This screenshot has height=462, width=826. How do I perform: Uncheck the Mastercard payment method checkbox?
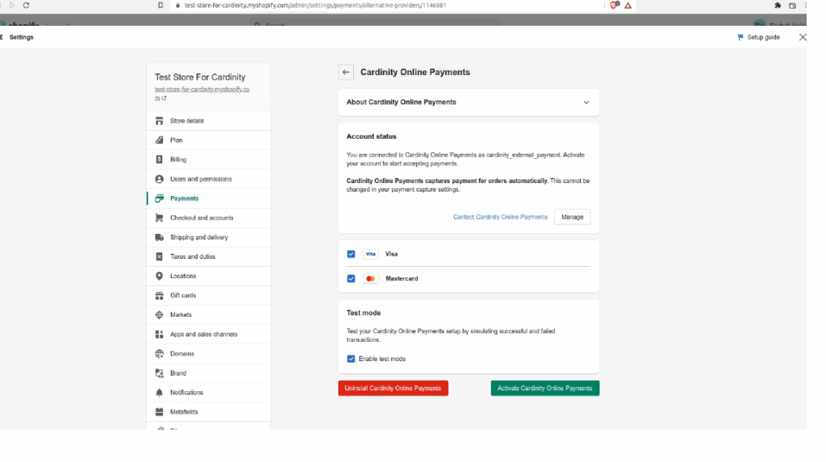pos(351,279)
